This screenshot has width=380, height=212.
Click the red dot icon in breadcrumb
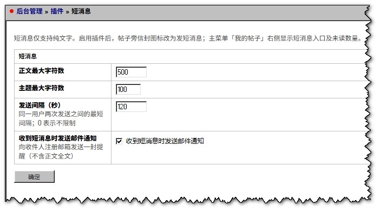pos(11,11)
